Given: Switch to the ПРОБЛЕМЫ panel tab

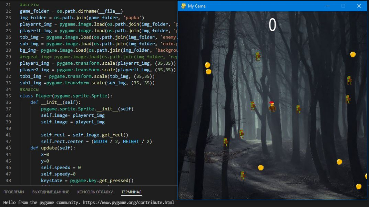Looking at the screenshot, I should pos(14,192).
